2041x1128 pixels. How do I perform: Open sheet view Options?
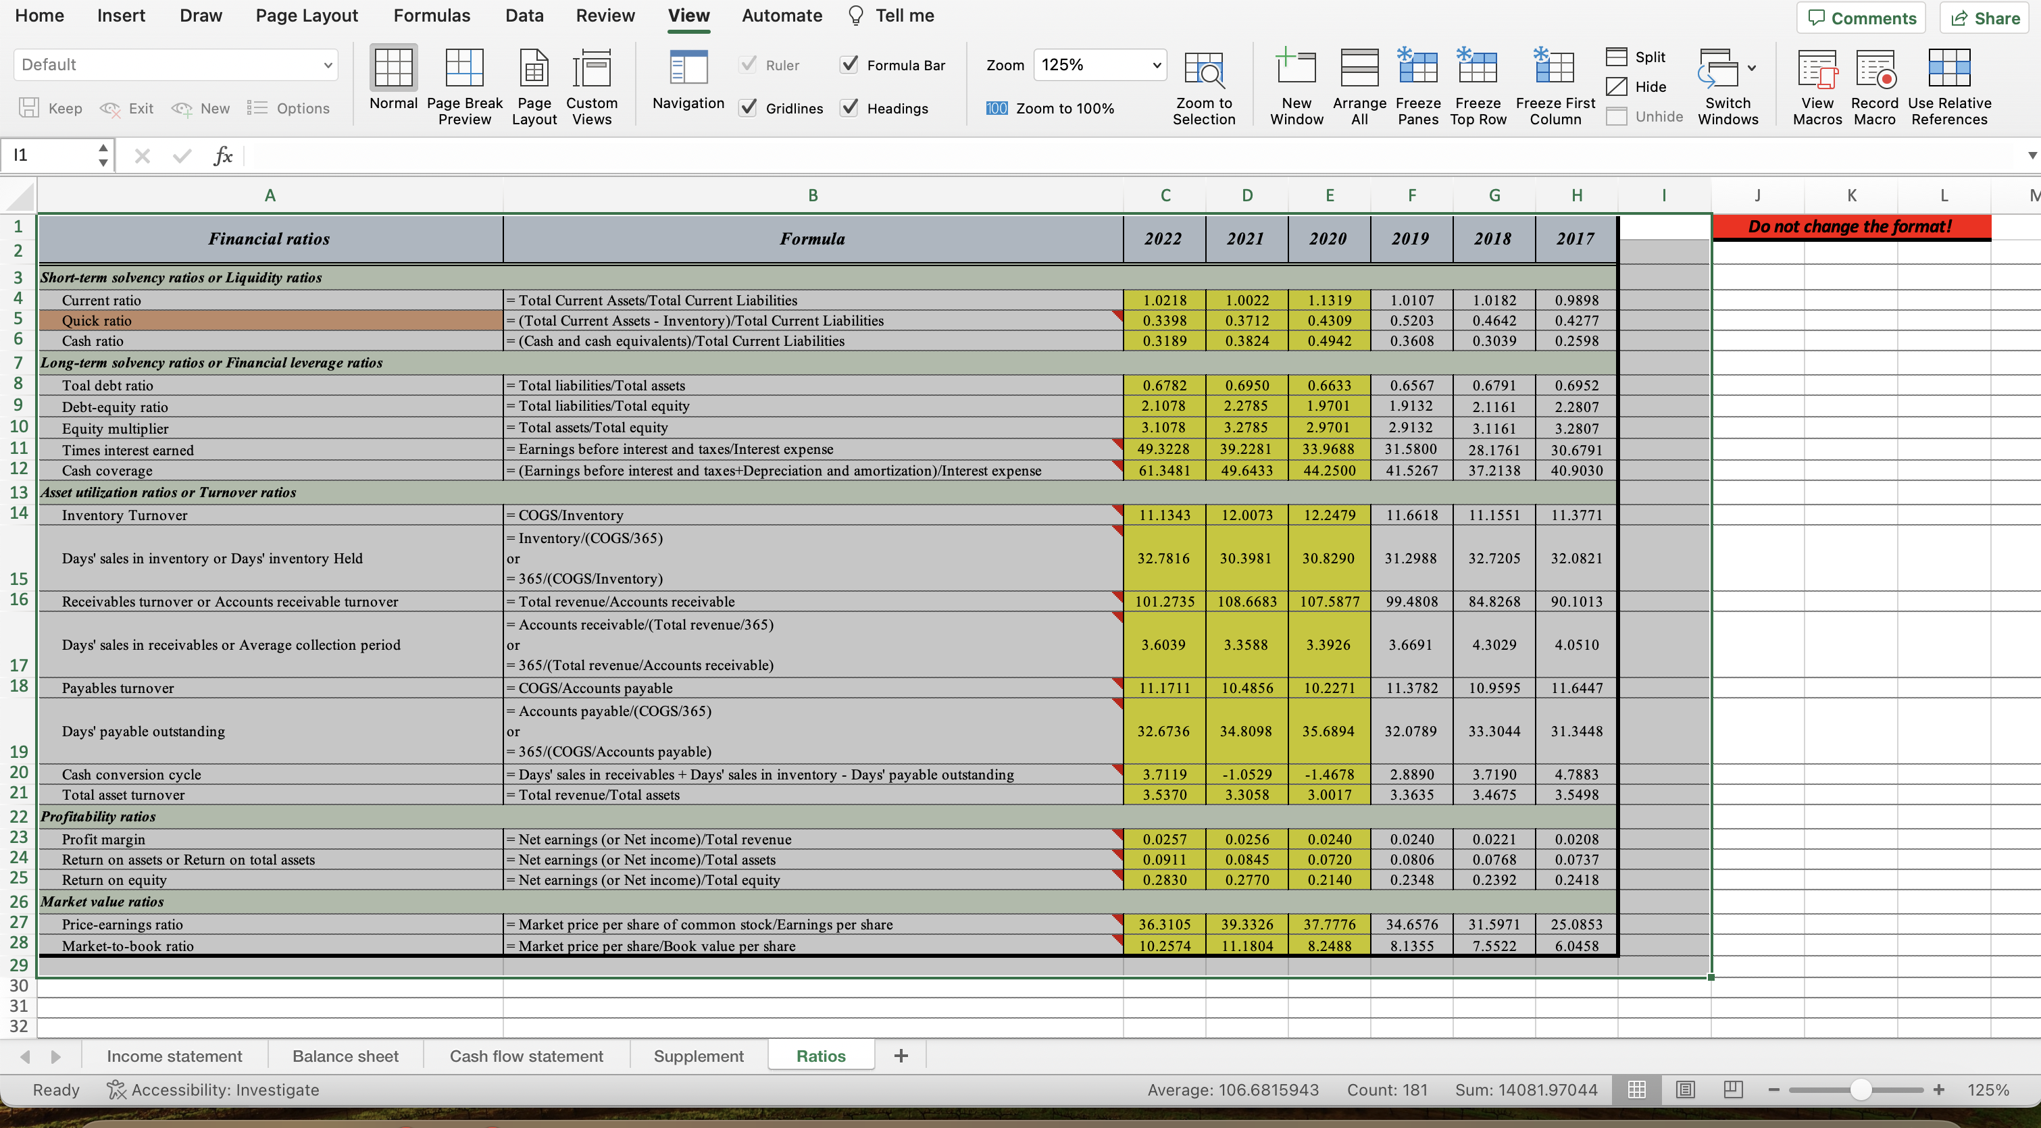(x=288, y=107)
